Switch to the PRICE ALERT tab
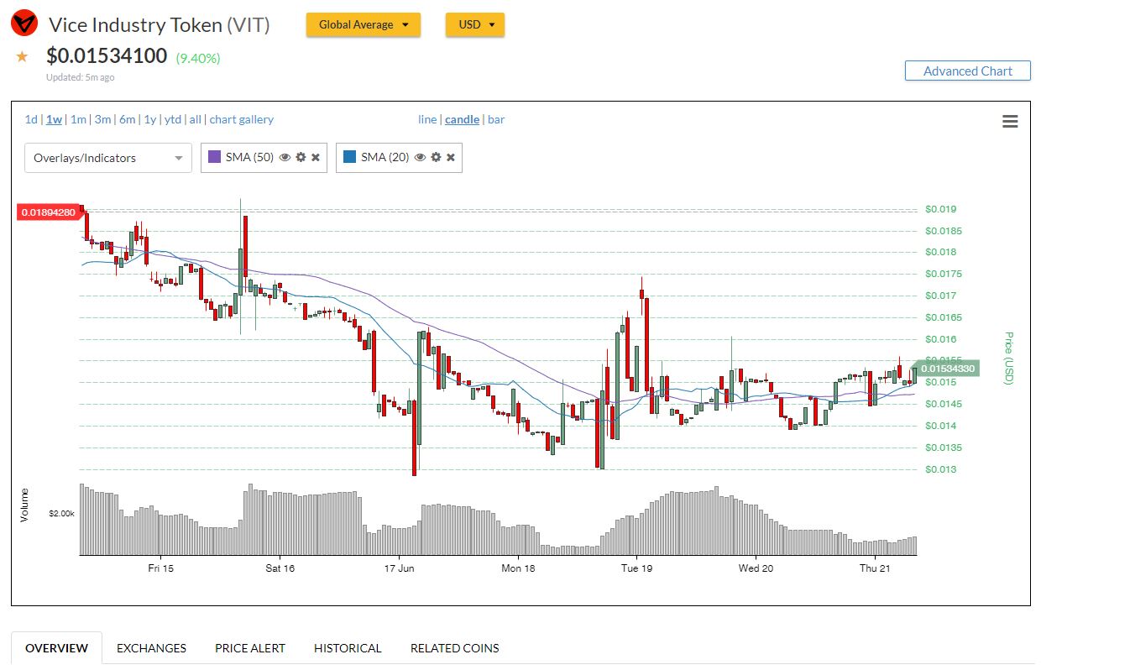This screenshot has width=1130, height=670. [x=250, y=648]
